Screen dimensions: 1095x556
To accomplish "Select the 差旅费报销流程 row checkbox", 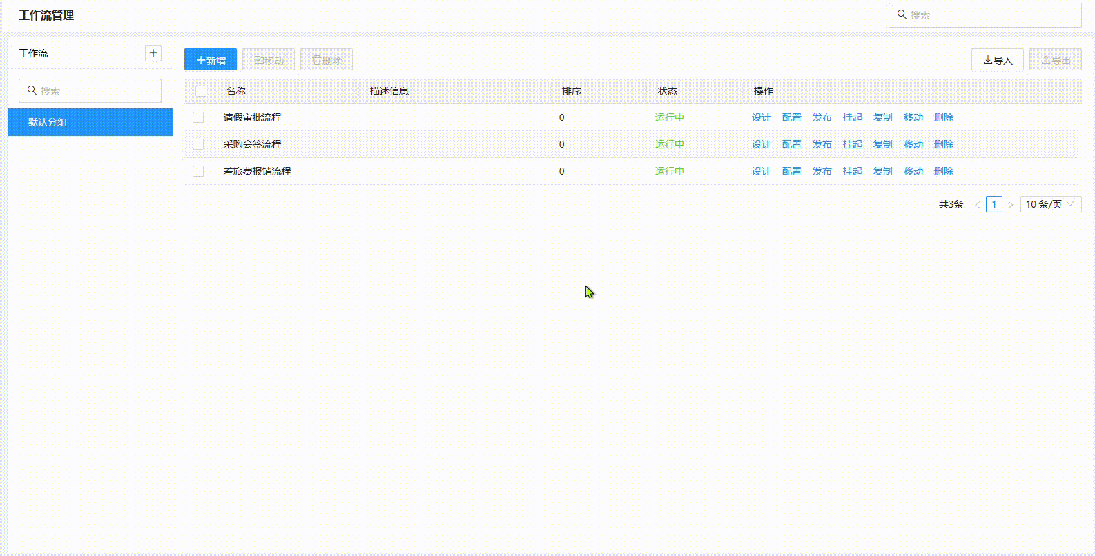I will (198, 171).
